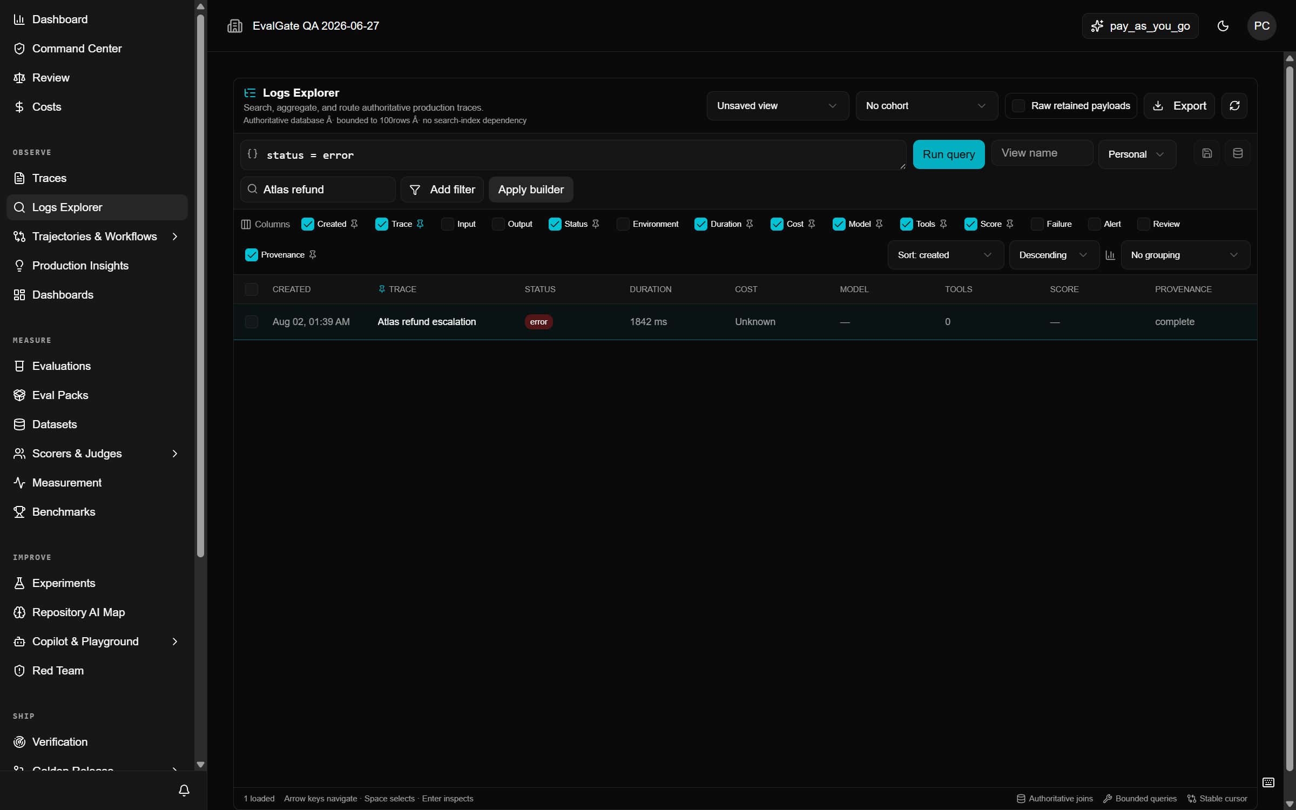Open Costs in sidebar

(97, 107)
